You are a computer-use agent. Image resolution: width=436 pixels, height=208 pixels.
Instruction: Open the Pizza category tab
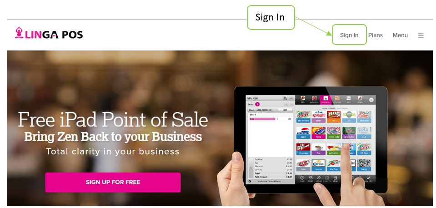click(303, 99)
